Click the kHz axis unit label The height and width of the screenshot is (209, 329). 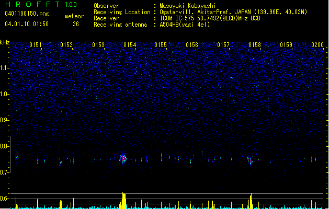[x=5, y=42]
